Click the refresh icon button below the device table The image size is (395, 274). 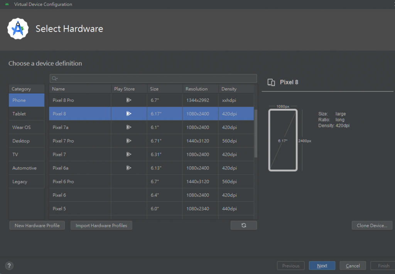pyautogui.click(x=244, y=225)
